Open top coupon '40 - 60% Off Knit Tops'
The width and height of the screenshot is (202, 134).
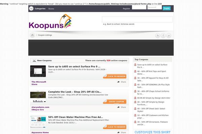coord(151,73)
